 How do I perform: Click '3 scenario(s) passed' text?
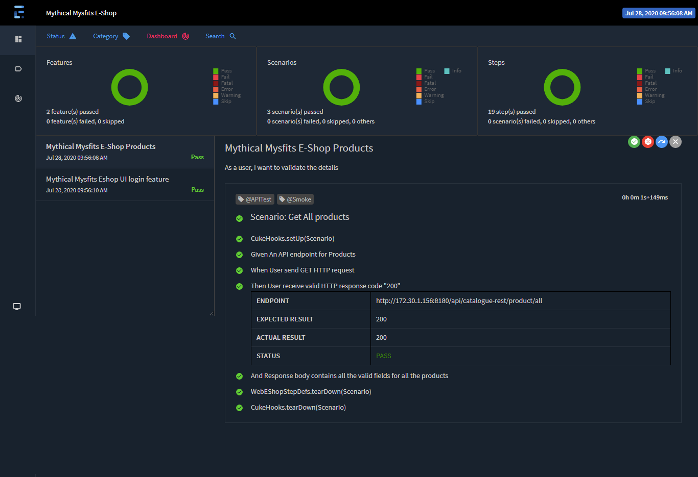tap(295, 112)
